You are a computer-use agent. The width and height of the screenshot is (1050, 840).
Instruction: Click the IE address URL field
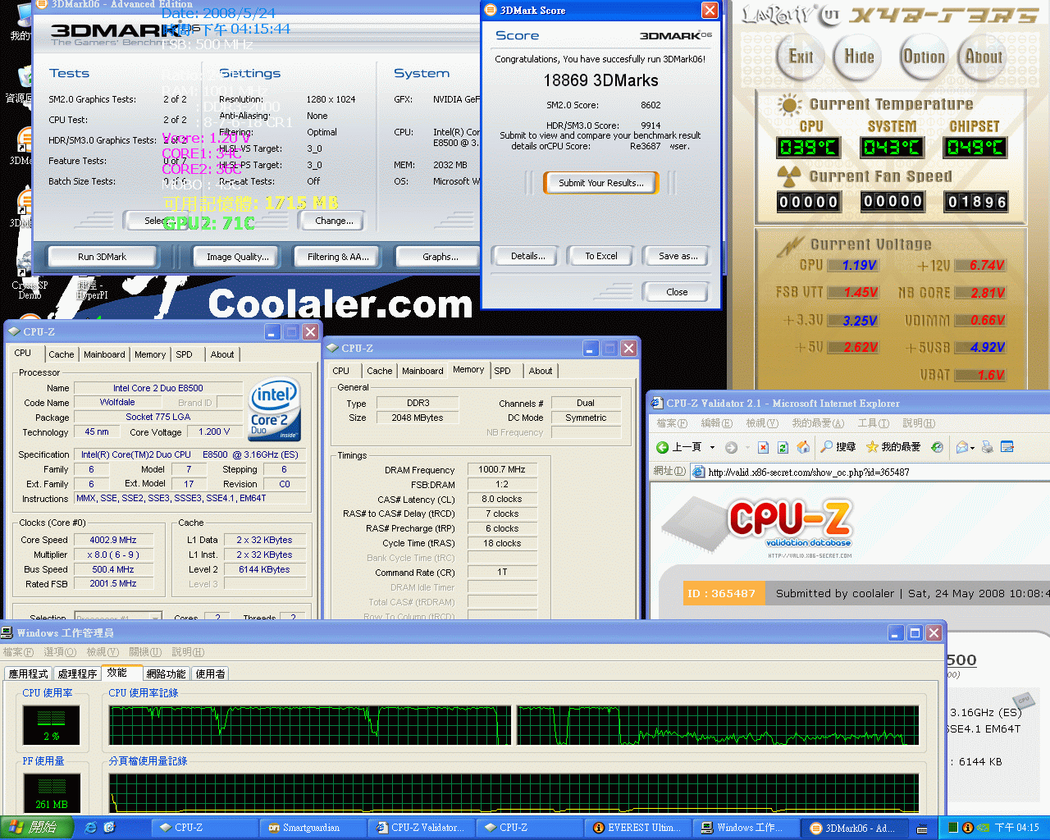[870, 472]
